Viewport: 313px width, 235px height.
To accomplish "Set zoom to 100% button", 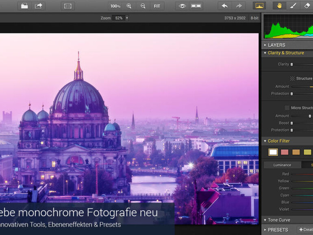I will coord(115,6).
